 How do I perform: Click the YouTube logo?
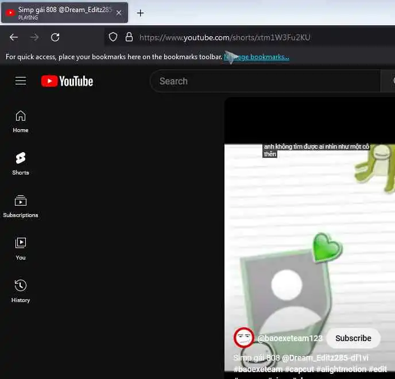[67, 81]
